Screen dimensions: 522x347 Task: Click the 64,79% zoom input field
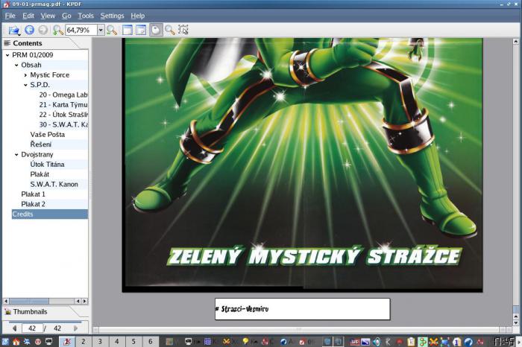click(x=81, y=31)
